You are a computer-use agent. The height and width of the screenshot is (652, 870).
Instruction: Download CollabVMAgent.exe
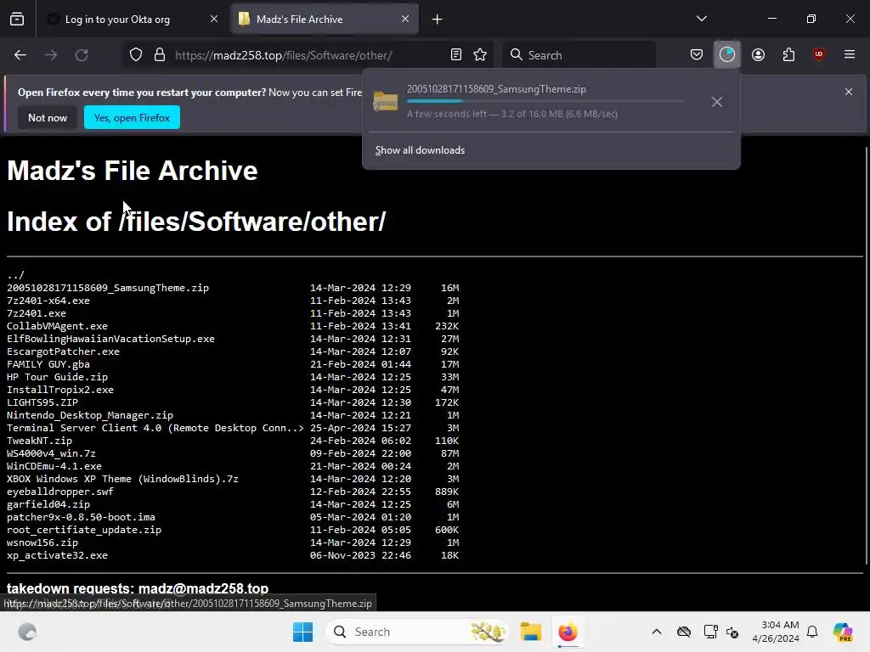coord(57,326)
